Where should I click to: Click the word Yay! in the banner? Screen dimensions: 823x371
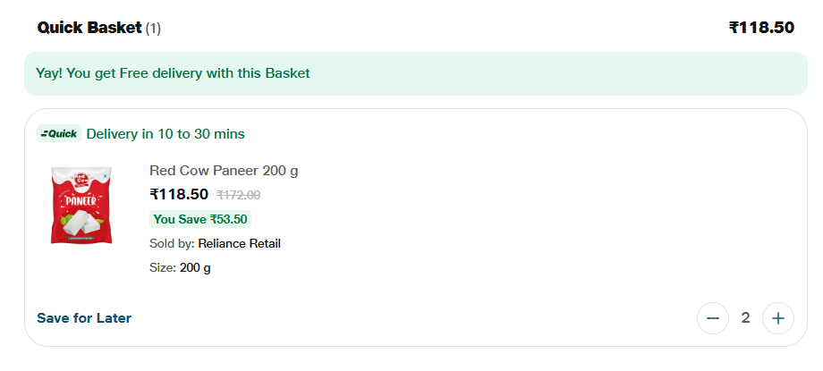tap(49, 73)
